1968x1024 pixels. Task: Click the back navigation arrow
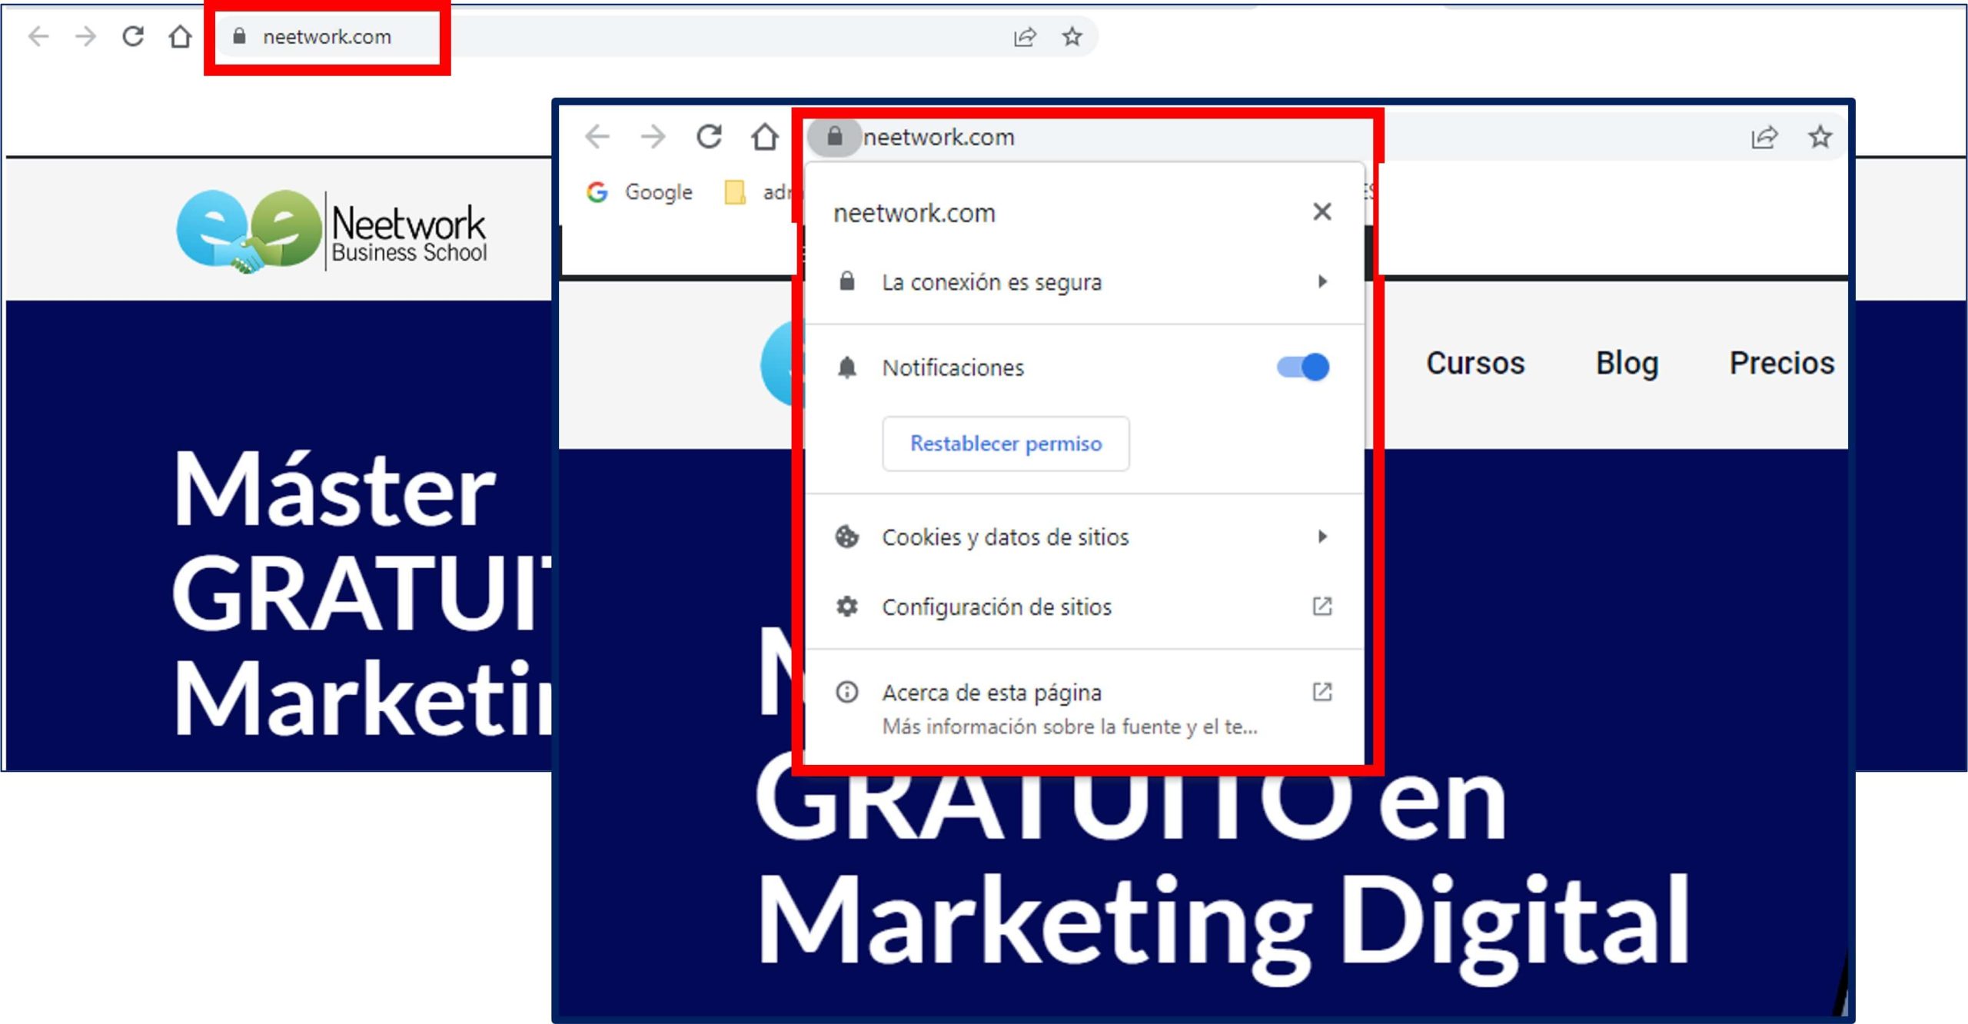click(x=598, y=137)
